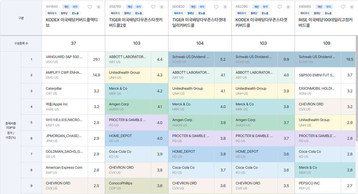Select the PEPSICO INC holding cell
This screenshot has height=194, width=358.
point(318,186)
